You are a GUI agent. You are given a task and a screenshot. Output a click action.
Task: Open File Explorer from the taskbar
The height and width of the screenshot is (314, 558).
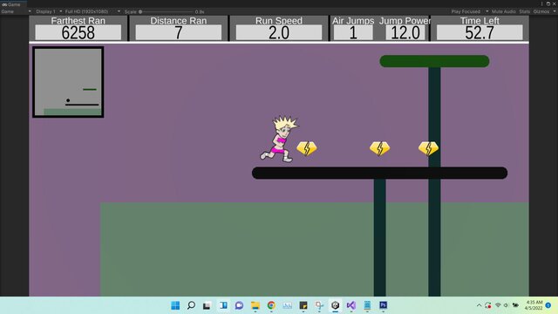pyautogui.click(x=255, y=305)
